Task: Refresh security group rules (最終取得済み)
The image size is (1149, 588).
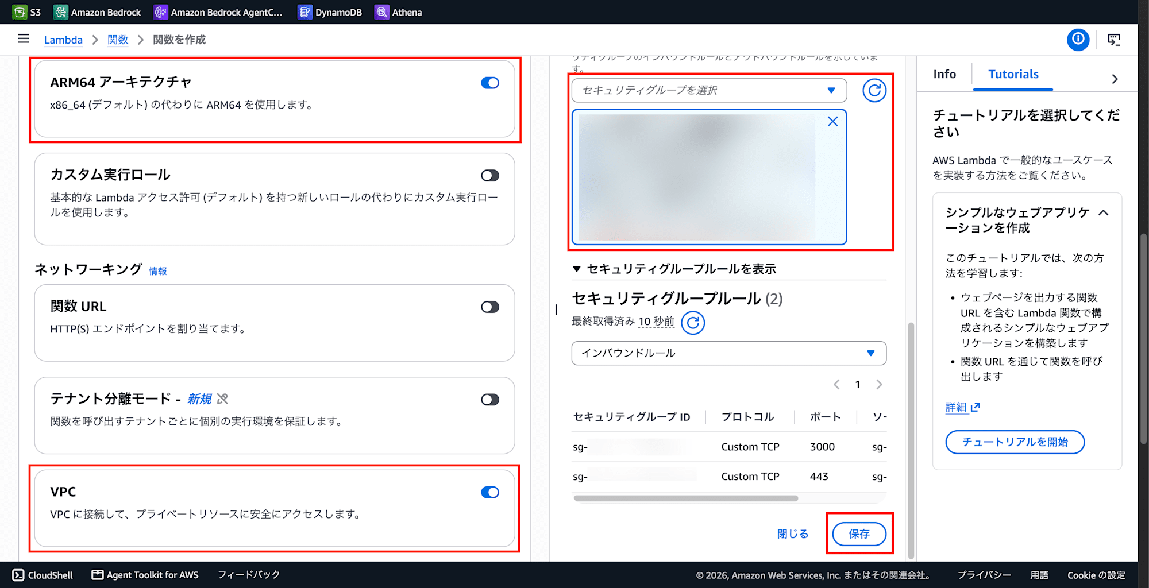Action: pos(693,323)
